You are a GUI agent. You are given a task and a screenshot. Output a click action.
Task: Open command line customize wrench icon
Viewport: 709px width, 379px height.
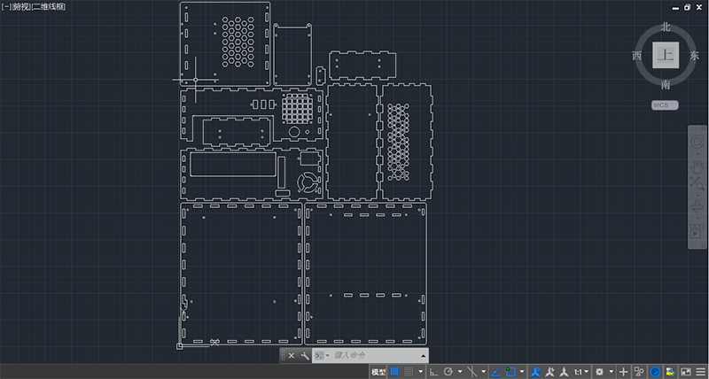point(305,355)
